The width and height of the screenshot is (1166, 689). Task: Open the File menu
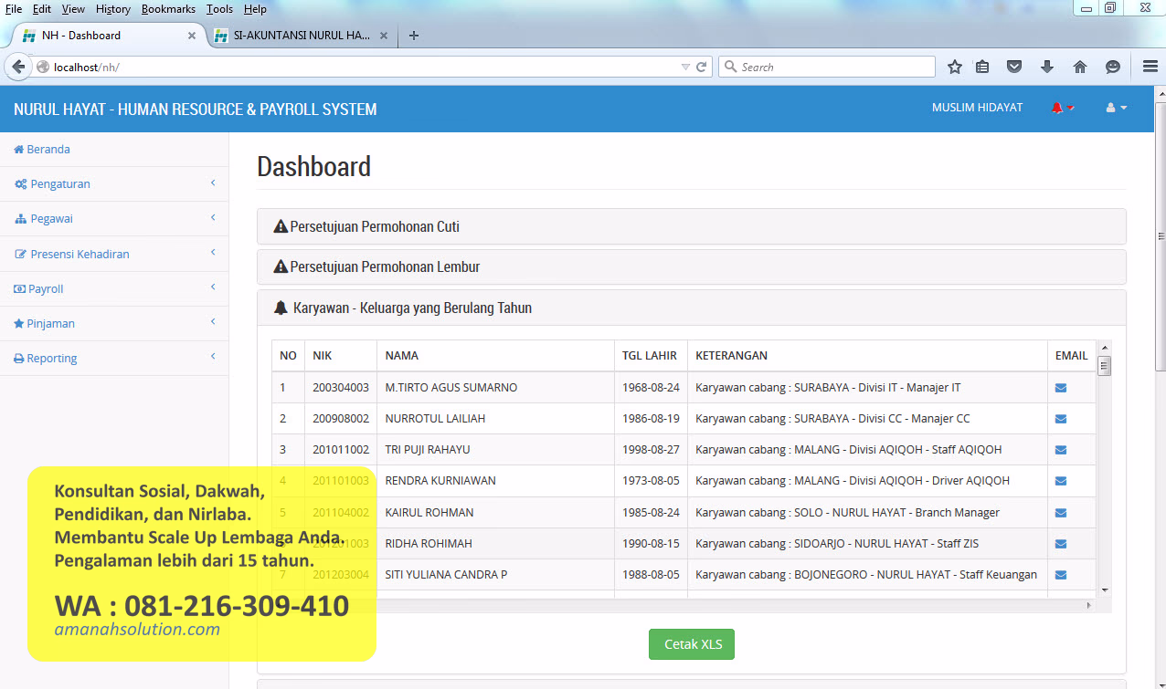click(x=14, y=9)
